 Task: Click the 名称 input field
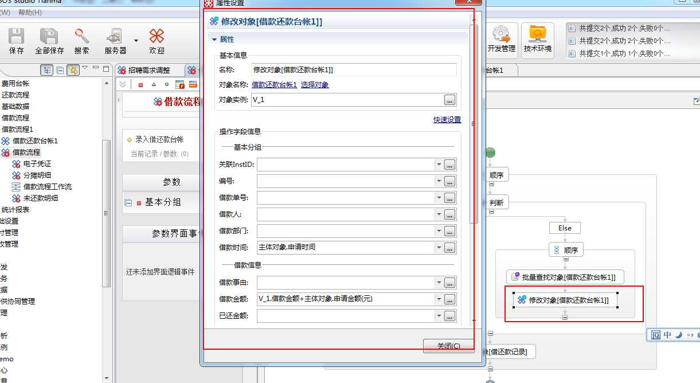(x=354, y=69)
